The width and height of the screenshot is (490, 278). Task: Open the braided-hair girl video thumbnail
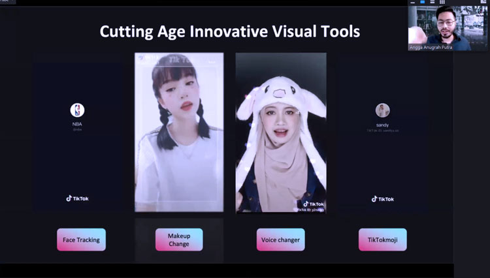click(179, 132)
